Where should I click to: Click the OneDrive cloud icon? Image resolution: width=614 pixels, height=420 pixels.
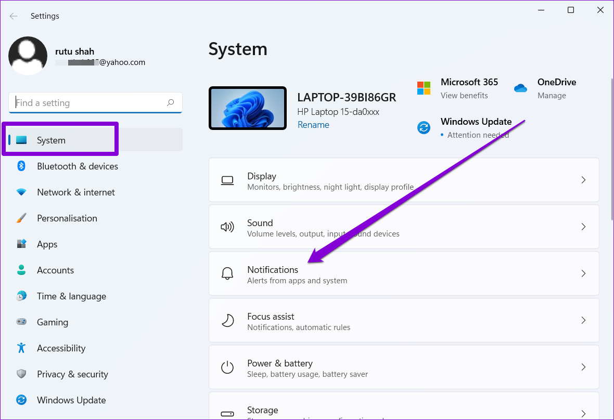tap(520, 88)
